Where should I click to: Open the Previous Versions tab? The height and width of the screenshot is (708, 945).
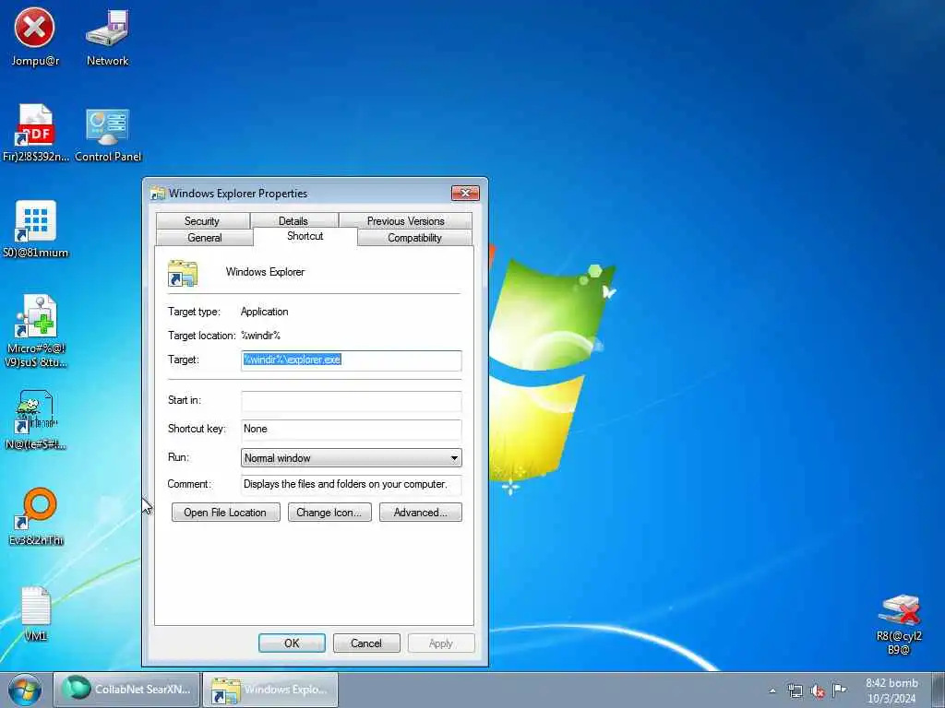(406, 221)
